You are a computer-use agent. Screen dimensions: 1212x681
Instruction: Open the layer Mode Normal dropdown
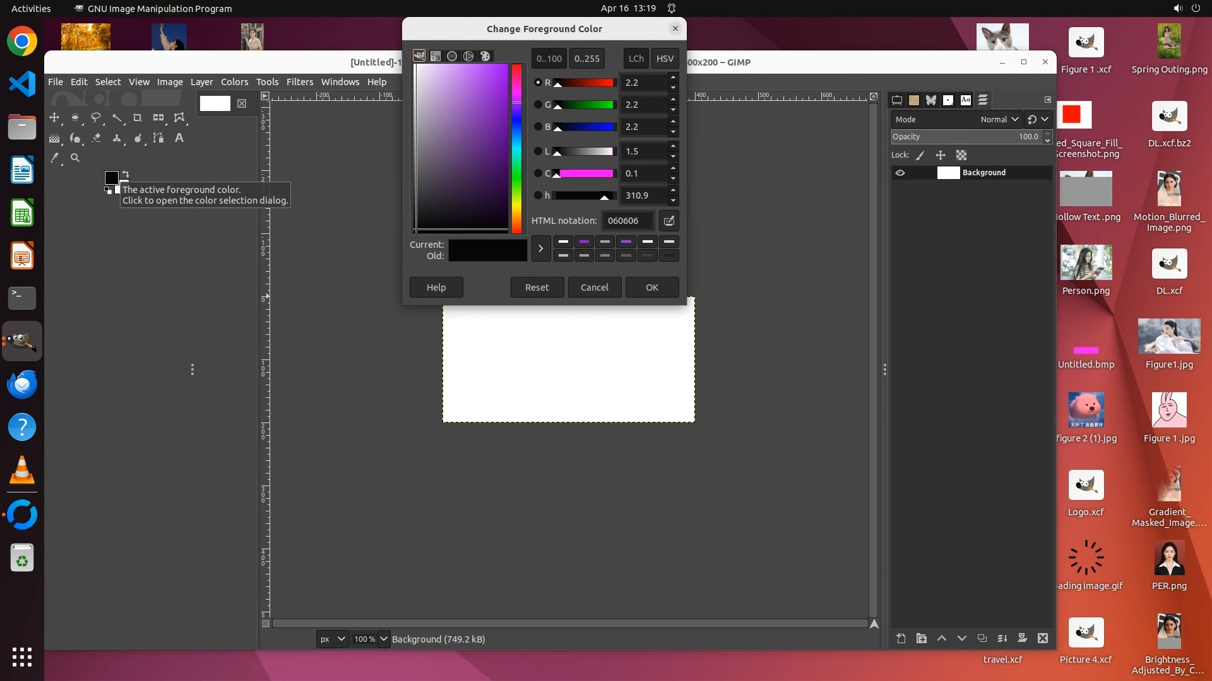[999, 119]
